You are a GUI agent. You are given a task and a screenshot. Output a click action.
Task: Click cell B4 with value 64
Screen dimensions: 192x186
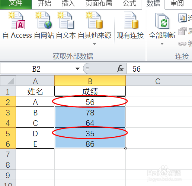click(90, 123)
